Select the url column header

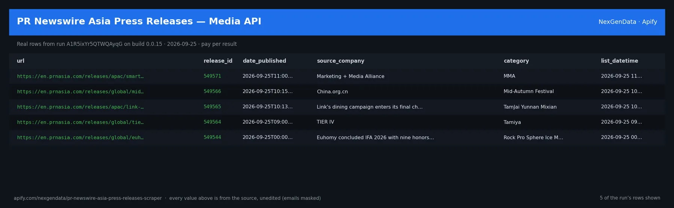coord(21,61)
